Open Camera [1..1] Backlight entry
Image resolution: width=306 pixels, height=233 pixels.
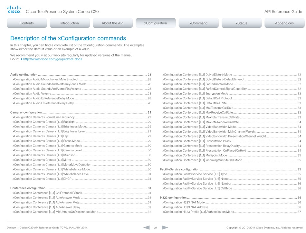point(82,122)
